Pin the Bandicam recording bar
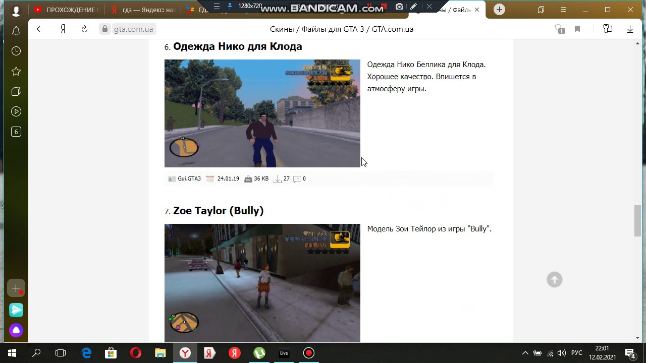This screenshot has width=646, height=363. pyautogui.click(x=230, y=7)
